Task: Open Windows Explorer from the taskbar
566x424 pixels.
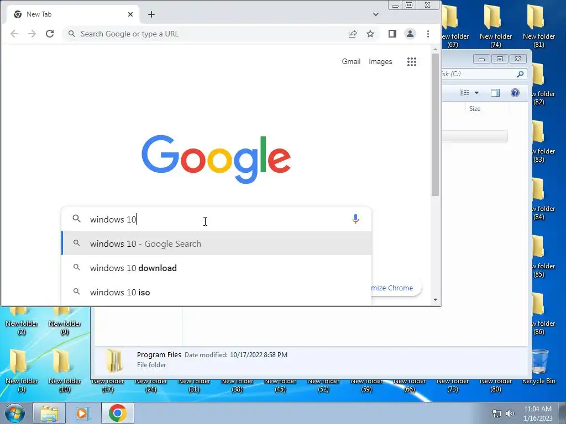Action: click(49, 413)
